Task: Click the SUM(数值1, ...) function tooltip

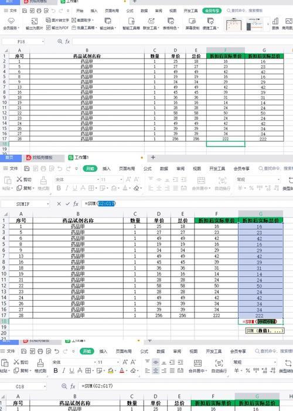Action: coord(265,331)
